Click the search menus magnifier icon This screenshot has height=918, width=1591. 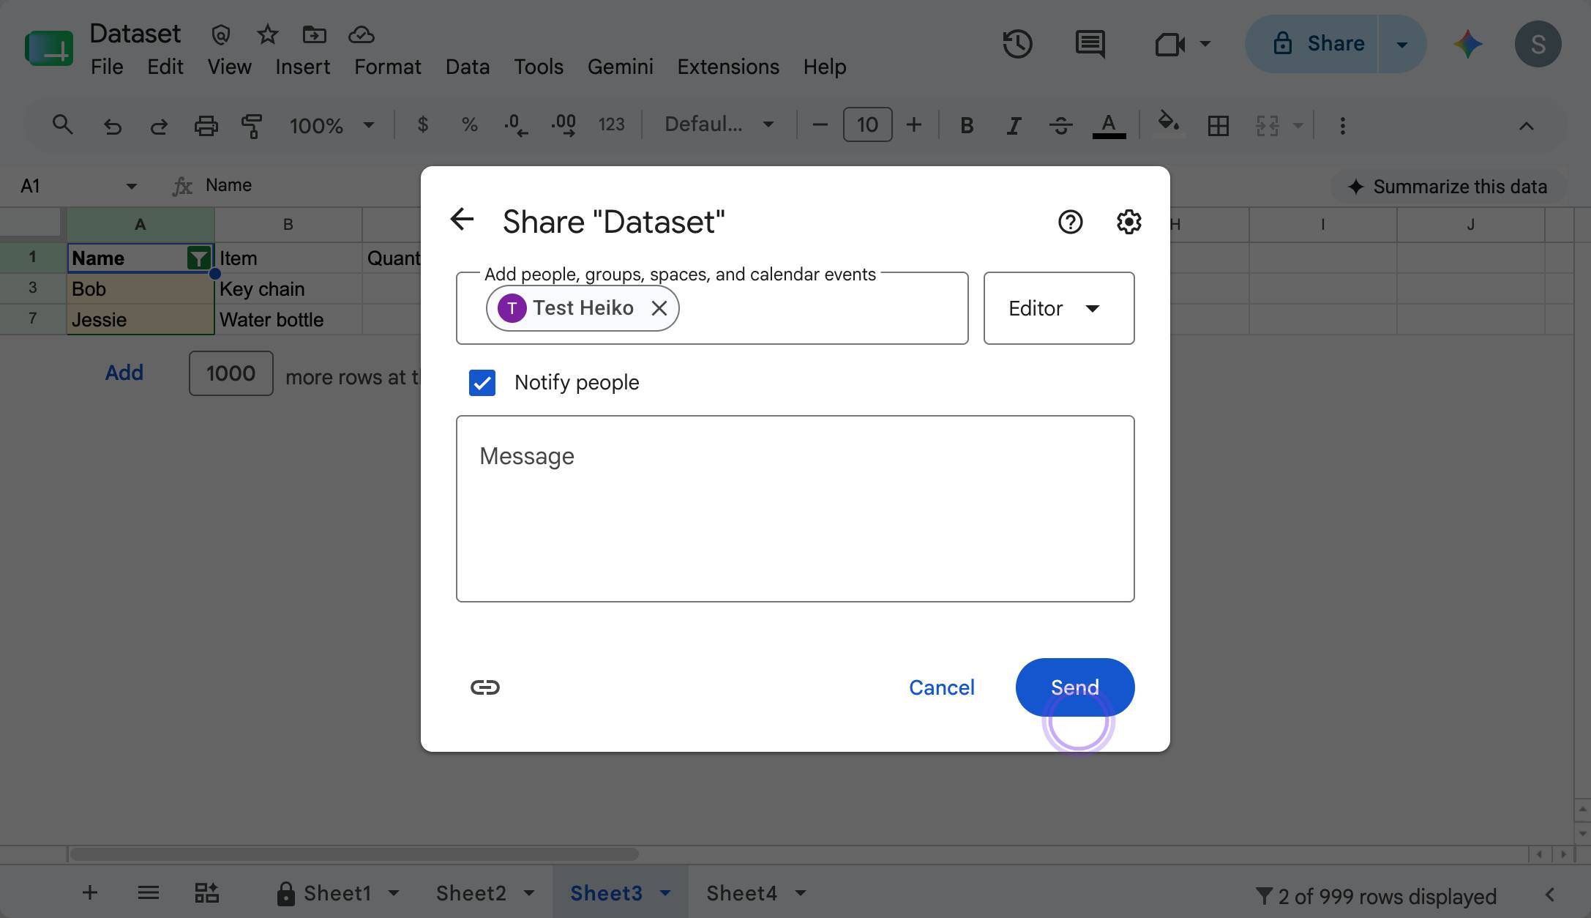click(x=63, y=125)
